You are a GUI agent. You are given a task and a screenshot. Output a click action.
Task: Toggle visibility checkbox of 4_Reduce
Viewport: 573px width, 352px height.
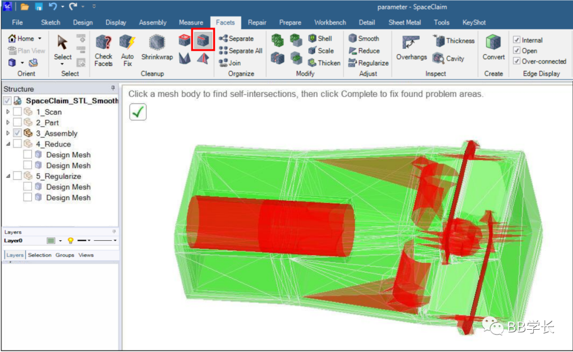coord(17,143)
